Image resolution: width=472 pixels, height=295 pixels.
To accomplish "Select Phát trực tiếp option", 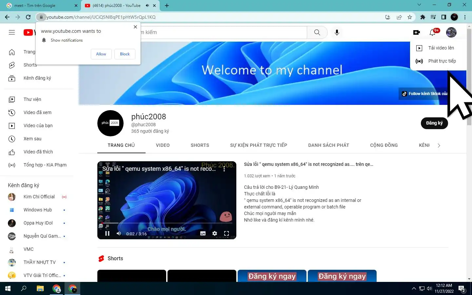I will 438,61.
